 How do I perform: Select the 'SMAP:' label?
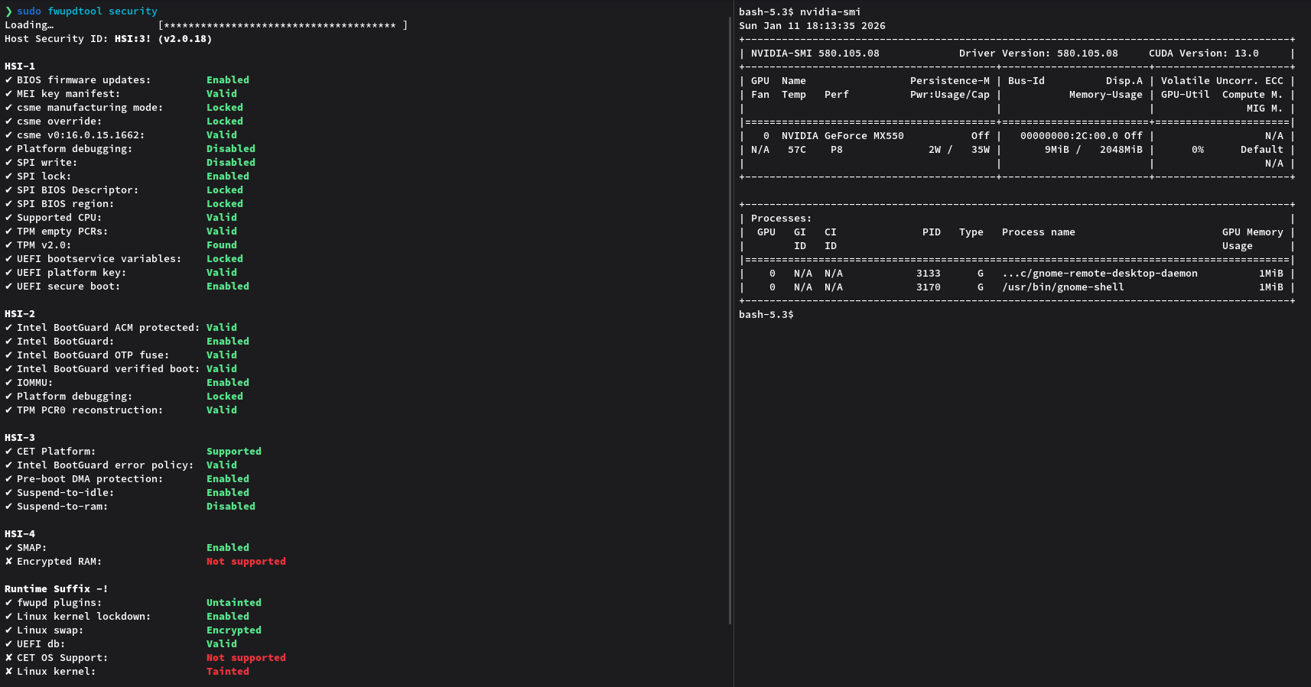32,548
